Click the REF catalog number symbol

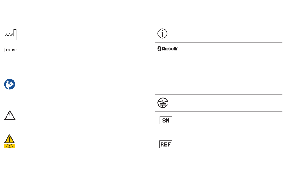166,144
